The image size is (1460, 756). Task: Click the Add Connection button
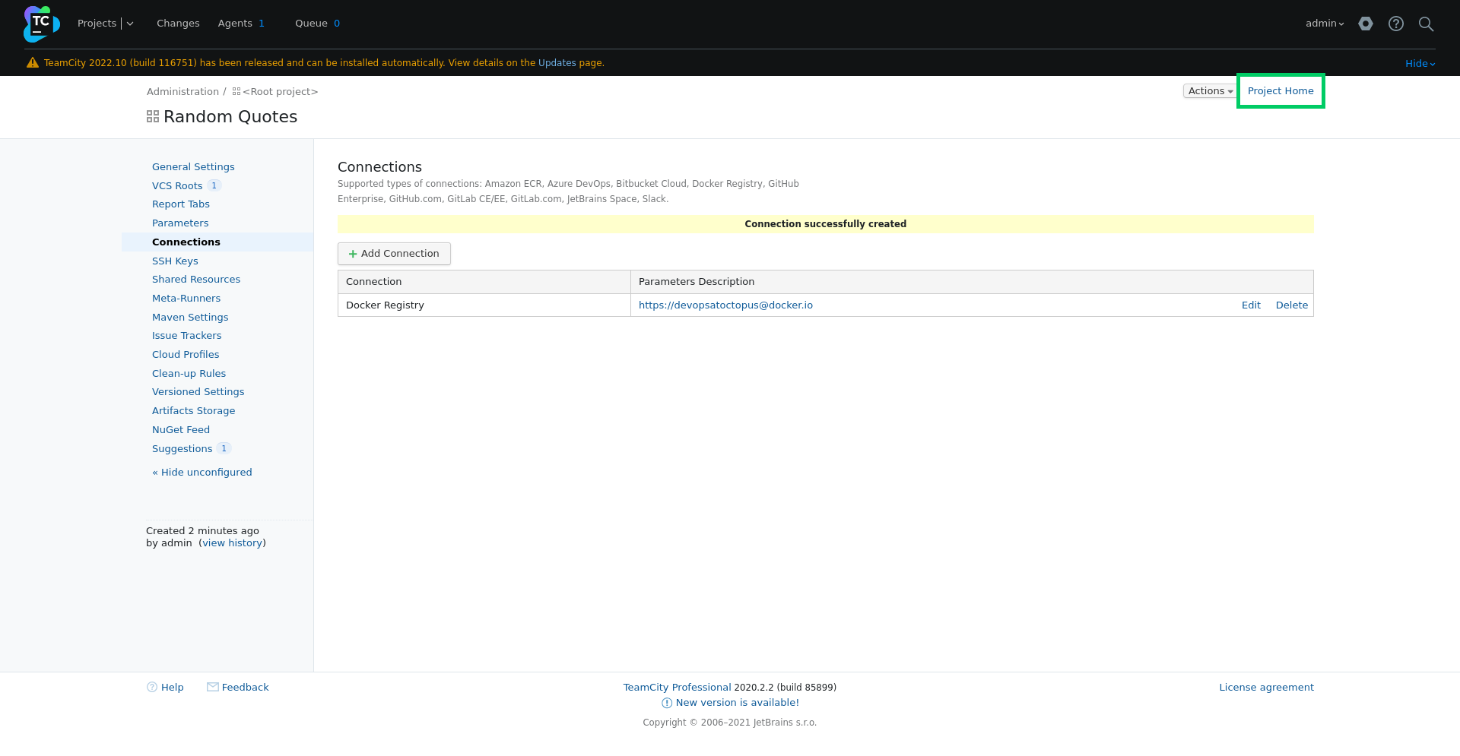pyautogui.click(x=394, y=254)
